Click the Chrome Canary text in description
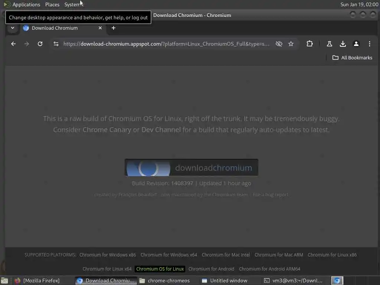 [107, 130]
